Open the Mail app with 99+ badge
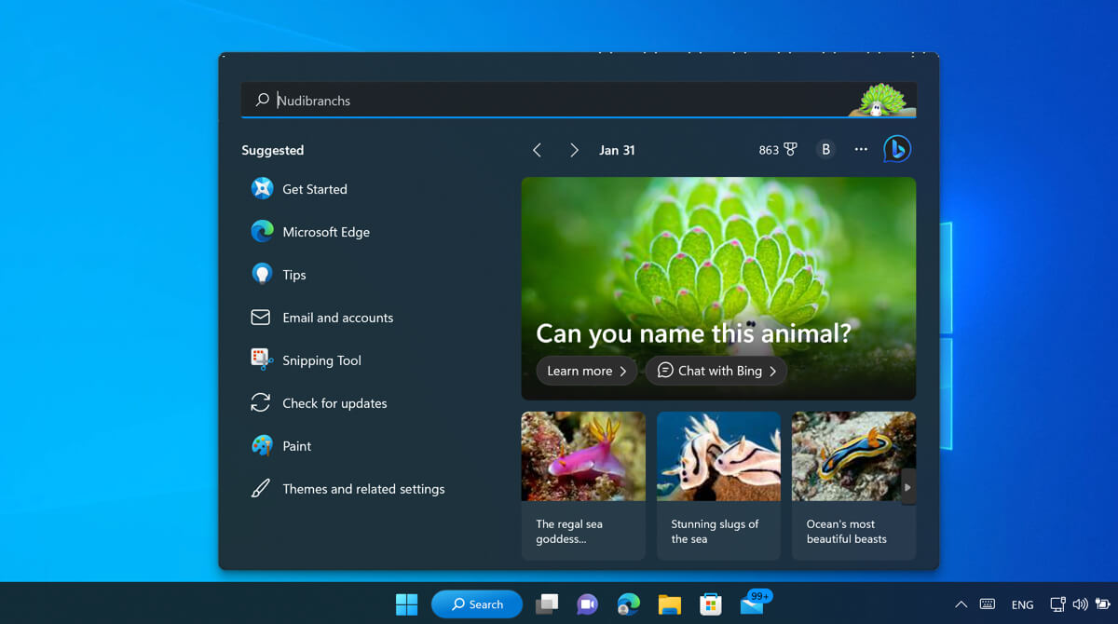1118x624 pixels. (754, 604)
